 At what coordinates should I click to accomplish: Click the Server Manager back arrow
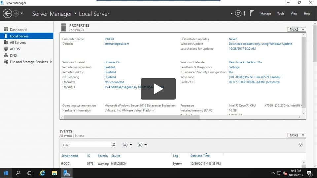click(7, 14)
